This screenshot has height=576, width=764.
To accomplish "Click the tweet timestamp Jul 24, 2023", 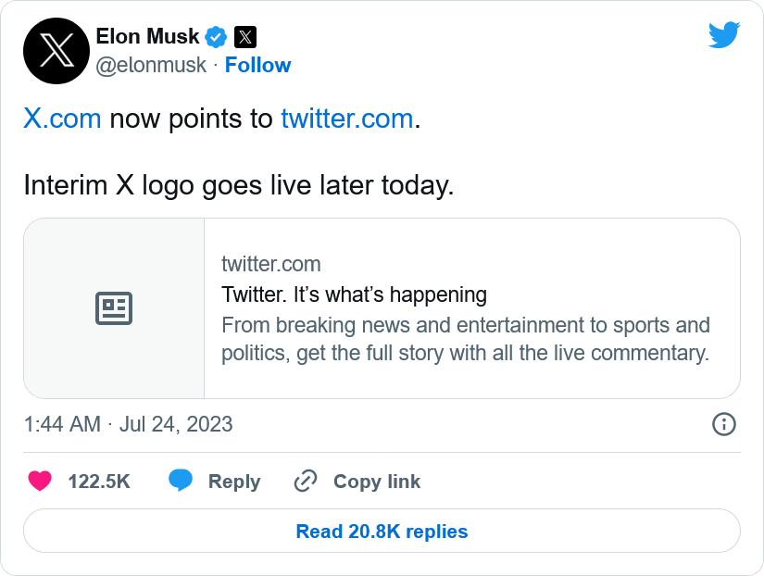I will (x=128, y=424).
